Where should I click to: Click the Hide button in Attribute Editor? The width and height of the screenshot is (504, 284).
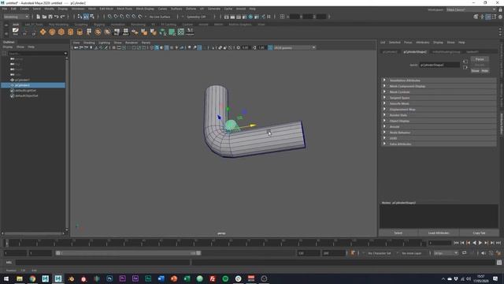[485, 70]
